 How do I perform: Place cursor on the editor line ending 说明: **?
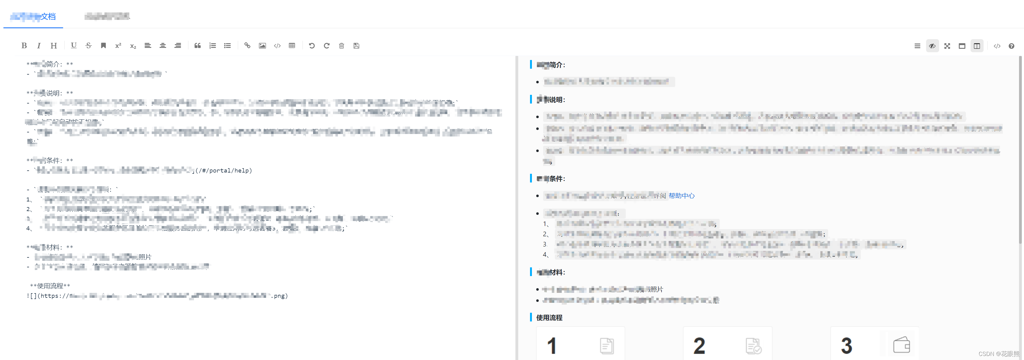(50, 93)
